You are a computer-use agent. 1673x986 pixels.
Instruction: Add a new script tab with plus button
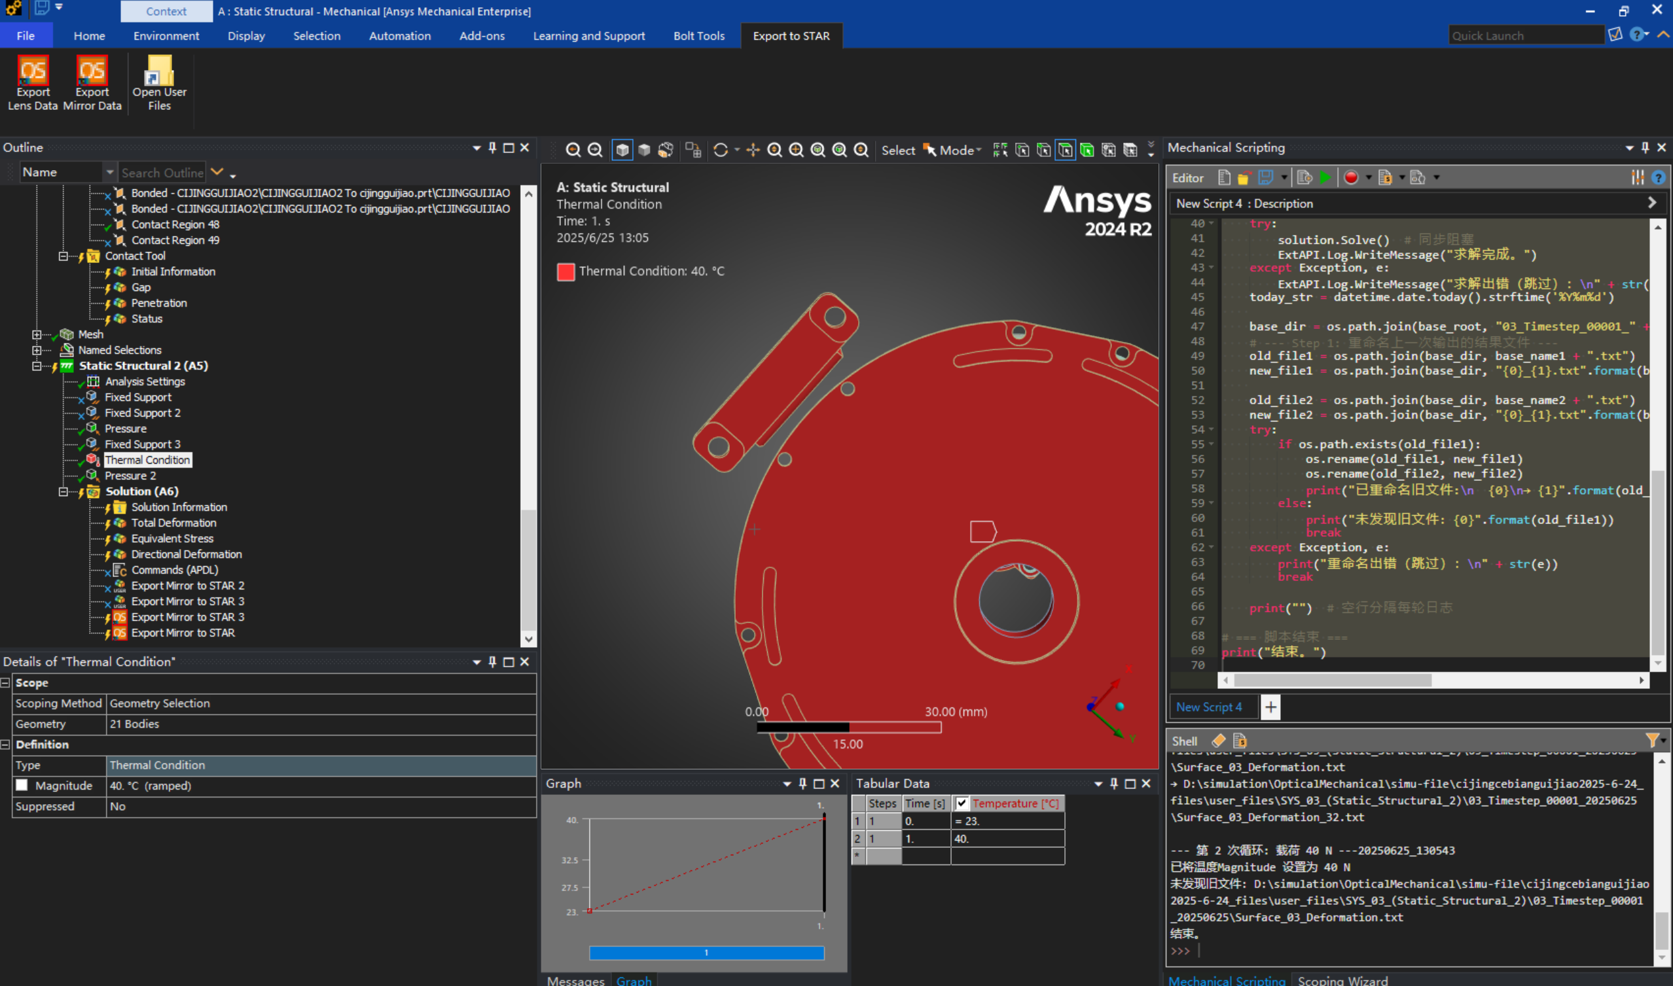(x=1270, y=707)
